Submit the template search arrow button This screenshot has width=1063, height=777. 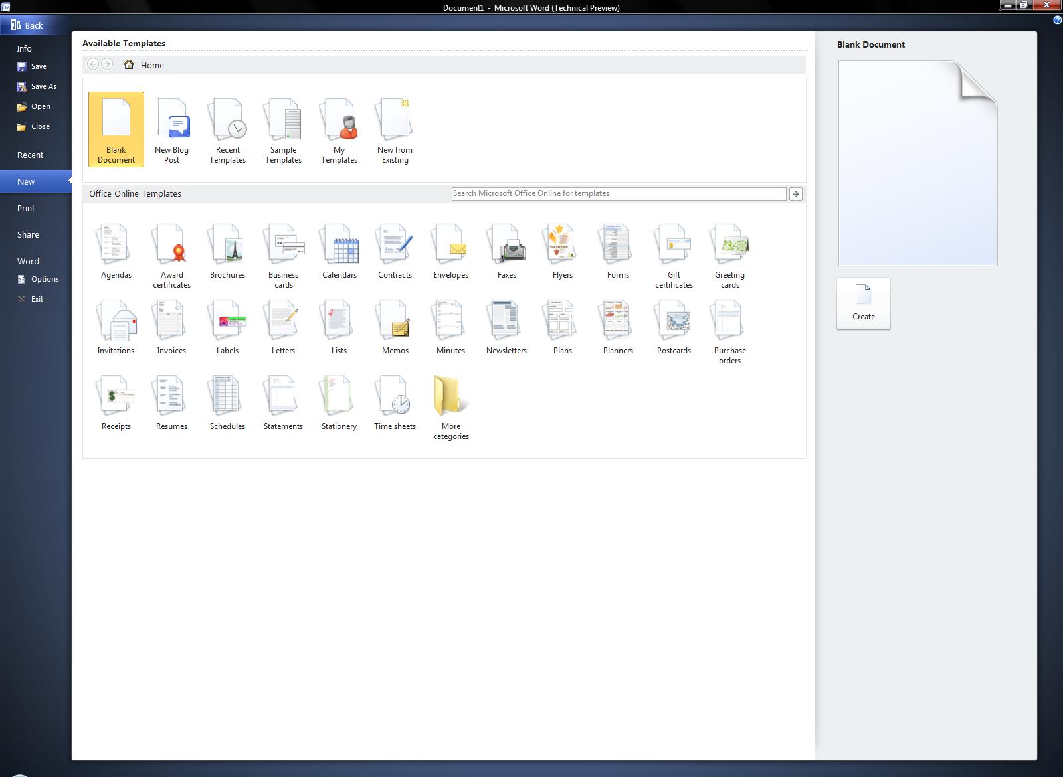pos(795,194)
